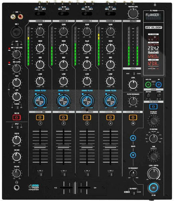Turn the FX Routing selector knob
Viewport: 174px width, 201px height.
(153, 139)
